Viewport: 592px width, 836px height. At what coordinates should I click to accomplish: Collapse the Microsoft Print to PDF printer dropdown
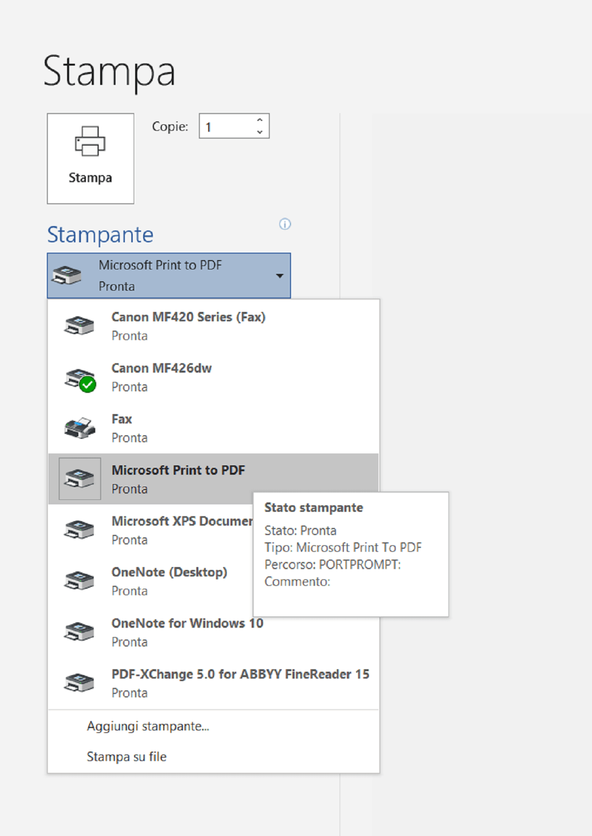click(x=169, y=275)
